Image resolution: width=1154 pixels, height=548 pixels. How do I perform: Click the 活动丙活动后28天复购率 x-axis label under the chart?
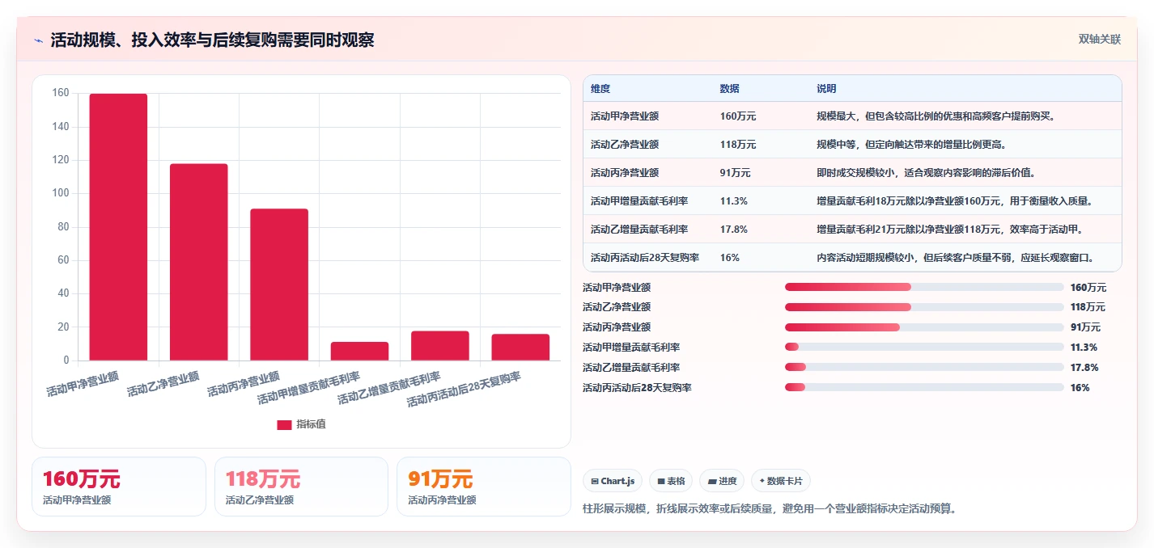464,389
